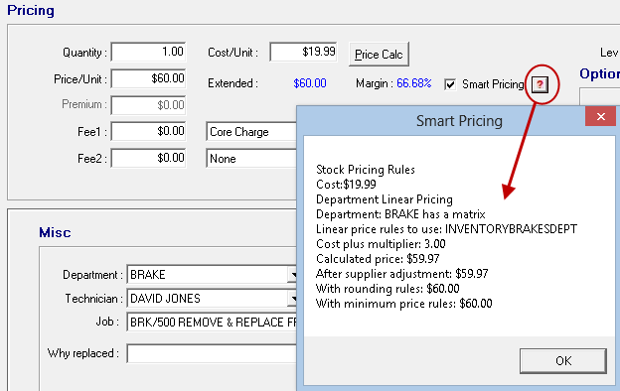Click the 'Calculated price: $59.97' line
The width and height of the screenshot is (620, 391).
378,259
